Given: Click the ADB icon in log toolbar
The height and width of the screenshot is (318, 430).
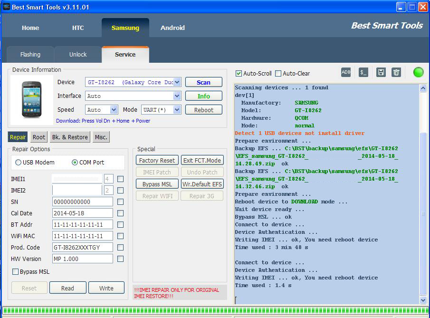Looking at the screenshot, I should pyautogui.click(x=346, y=72).
